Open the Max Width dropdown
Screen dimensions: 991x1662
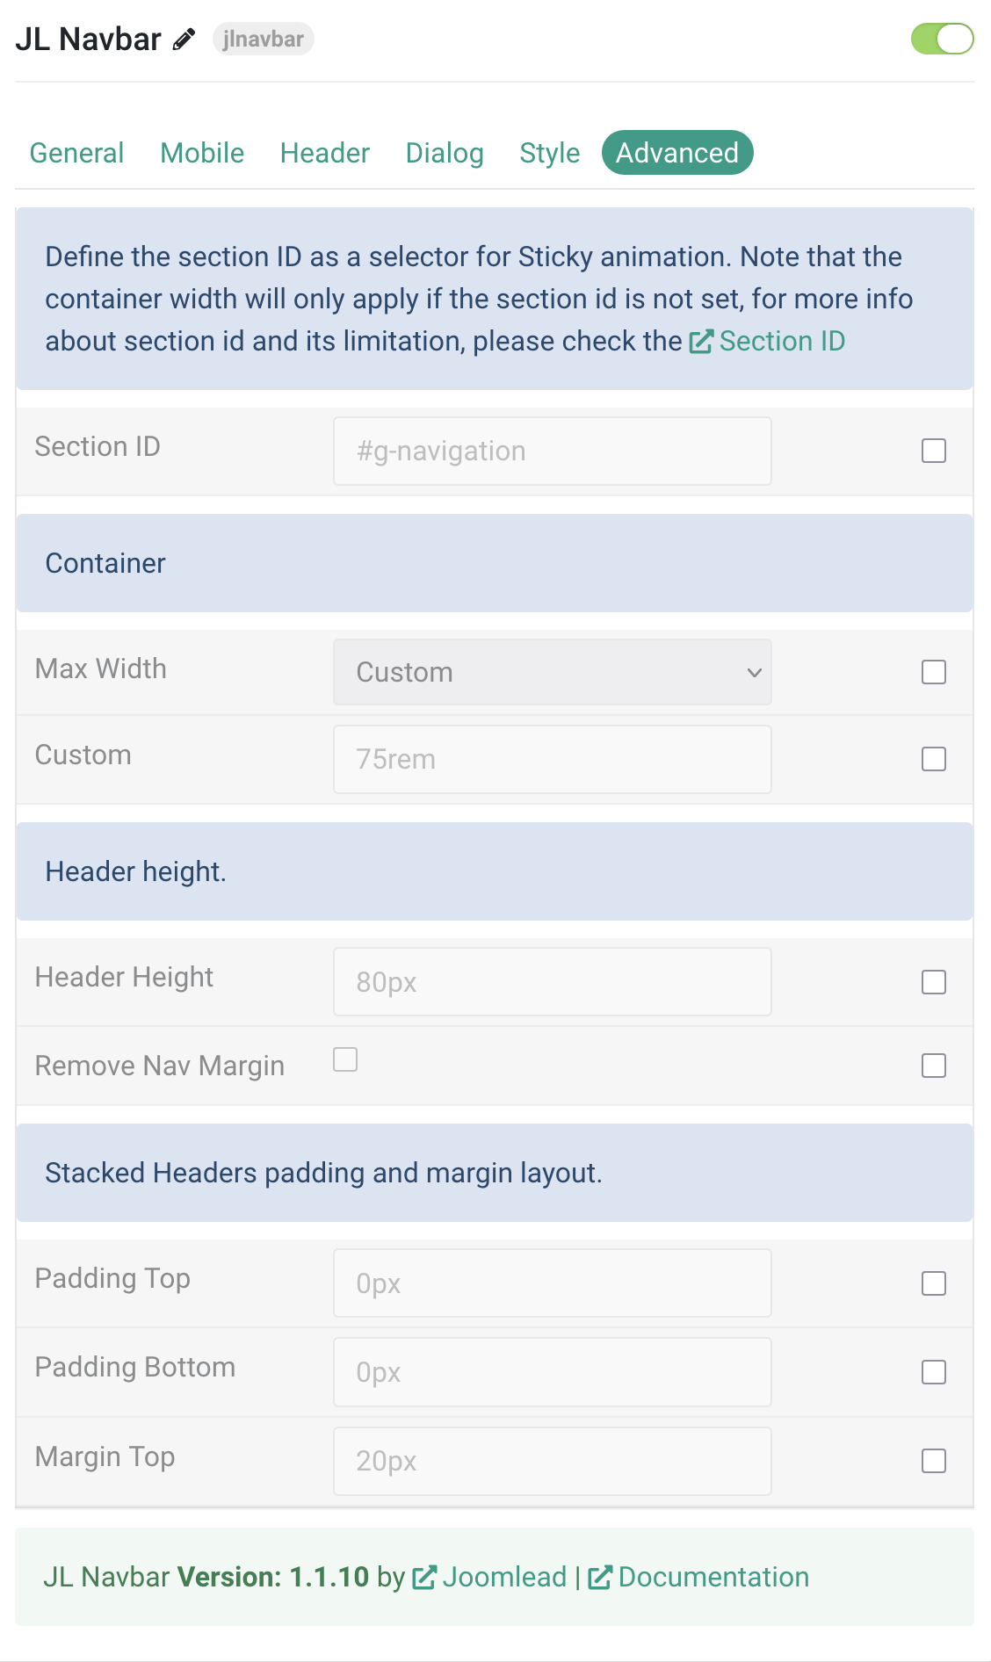click(x=553, y=672)
